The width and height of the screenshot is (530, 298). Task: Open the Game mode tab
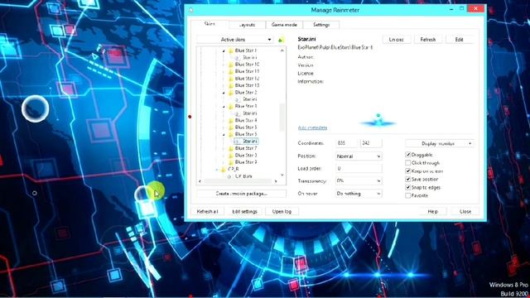(x=284, y=25)
